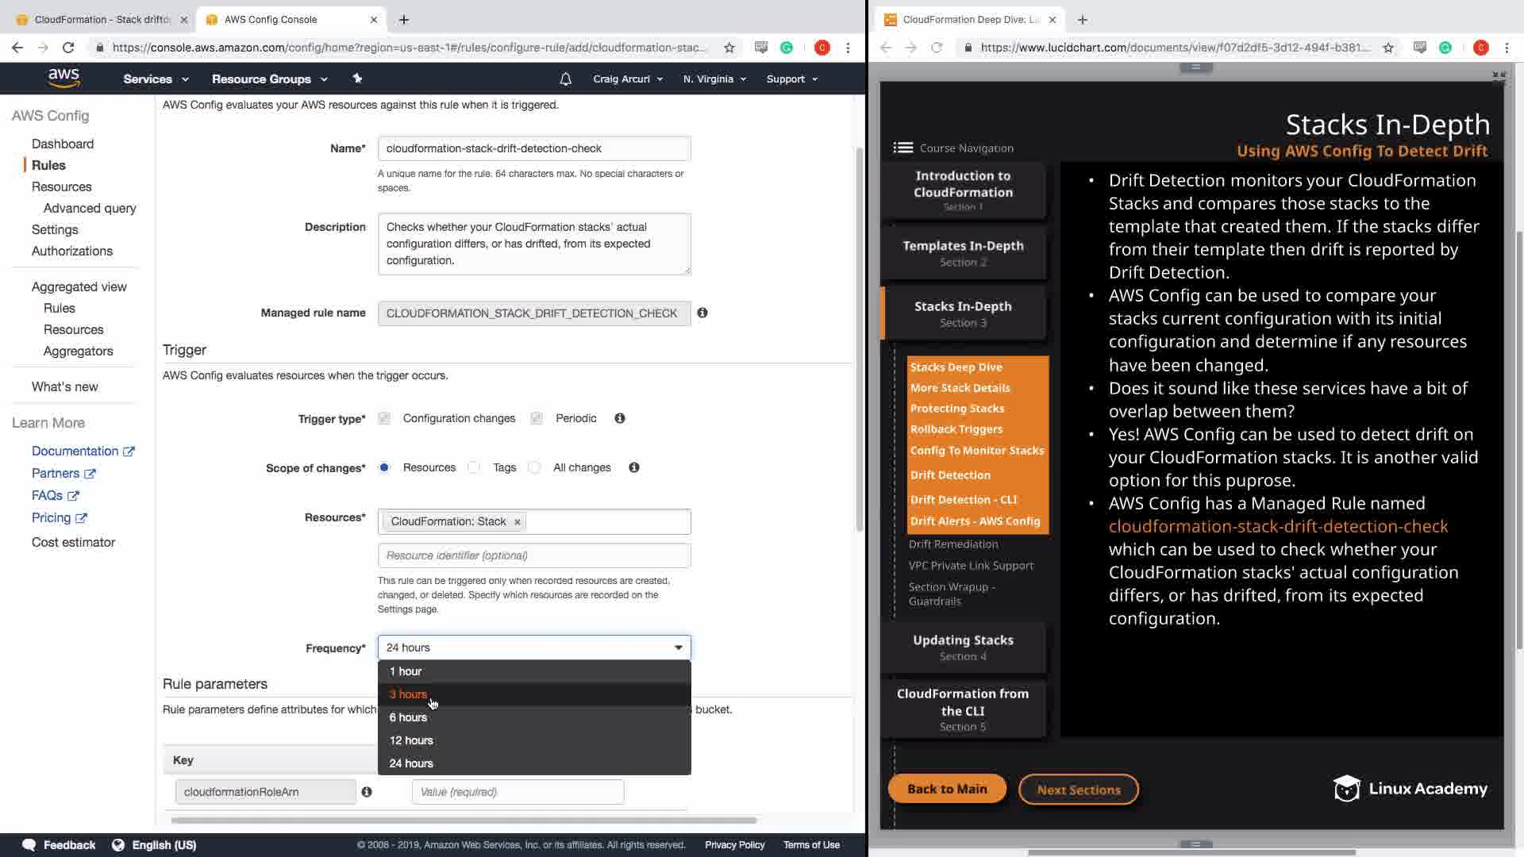
Task: Select the Resources scope radio button
Action: [x=384, y=467]
